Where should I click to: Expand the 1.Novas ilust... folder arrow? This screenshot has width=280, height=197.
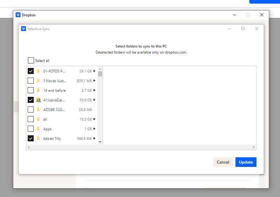(x=95, y=80)
